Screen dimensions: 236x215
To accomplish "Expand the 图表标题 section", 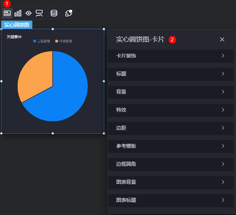I will 171,200.
